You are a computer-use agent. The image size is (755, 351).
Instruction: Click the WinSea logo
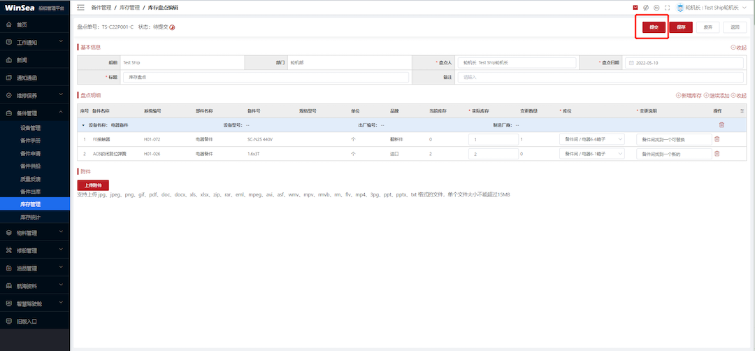20,7
